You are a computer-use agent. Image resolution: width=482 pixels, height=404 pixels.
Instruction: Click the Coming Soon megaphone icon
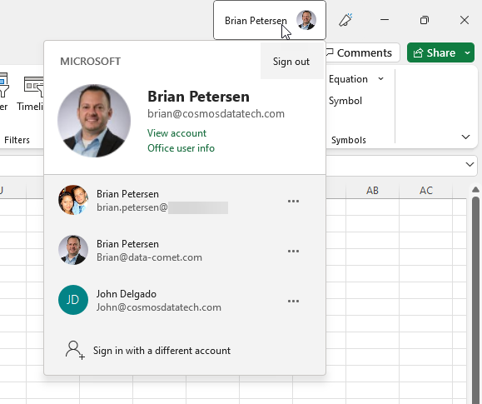point(345,20)
